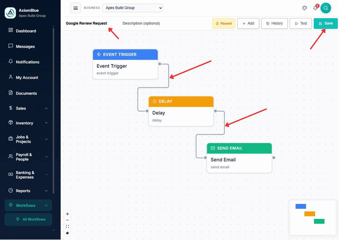The height and width of the screenshot is (240, 339).
Task: Zoom out on the canvas
Action: pos(67,220)
